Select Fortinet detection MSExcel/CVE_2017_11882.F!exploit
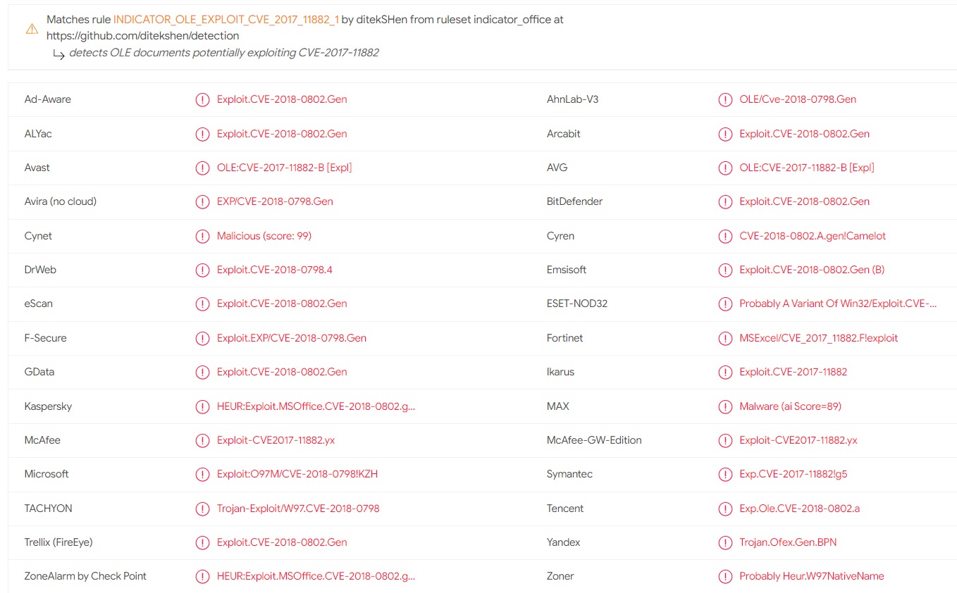Screen dimensions: 957x593 point(819,338)
